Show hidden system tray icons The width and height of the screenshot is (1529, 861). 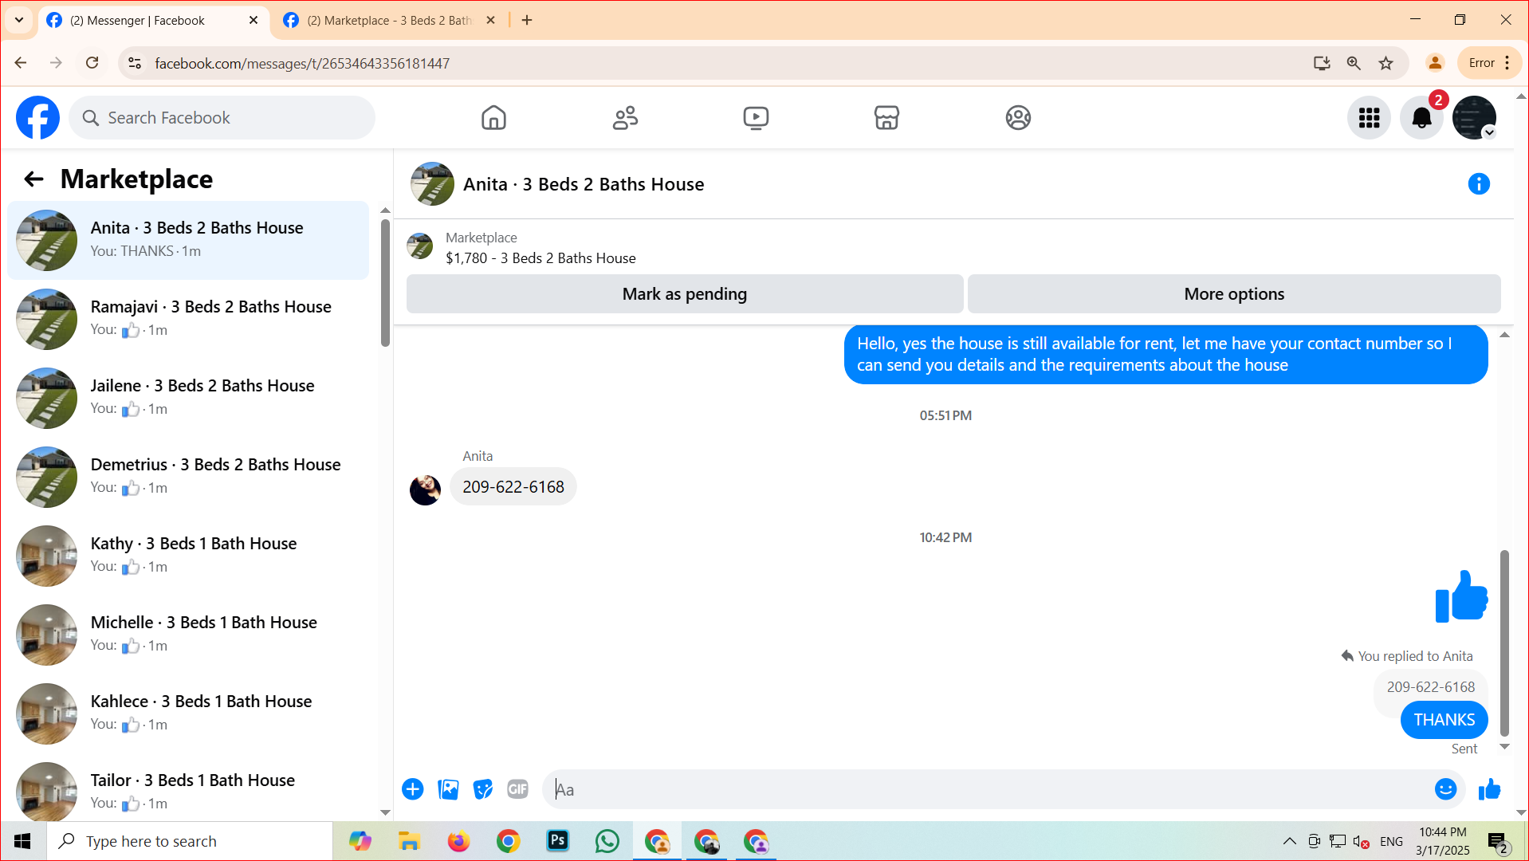point(1289,841)
